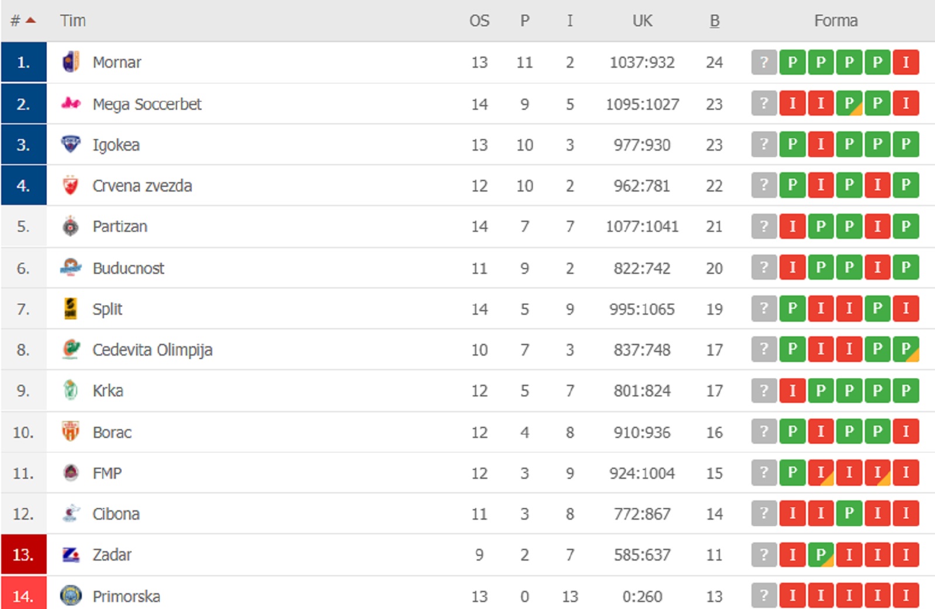
Task: Click the Krka club logo
Action: coord(70,391)
